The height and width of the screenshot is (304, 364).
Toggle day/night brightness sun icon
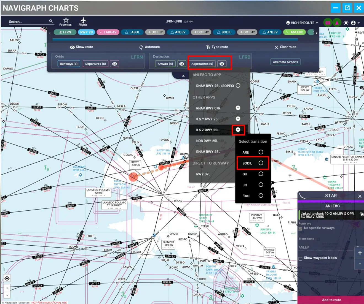(346, 23)
